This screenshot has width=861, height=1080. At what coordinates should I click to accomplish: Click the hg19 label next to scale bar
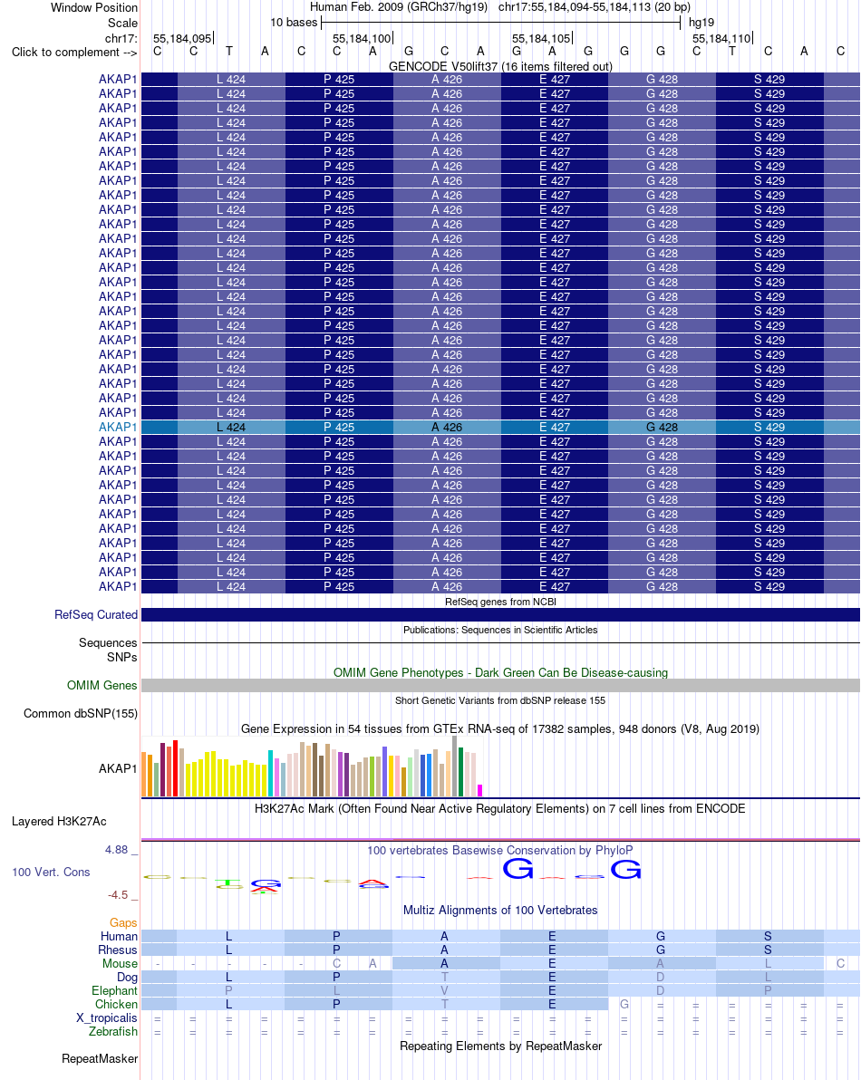coord(701,23)
